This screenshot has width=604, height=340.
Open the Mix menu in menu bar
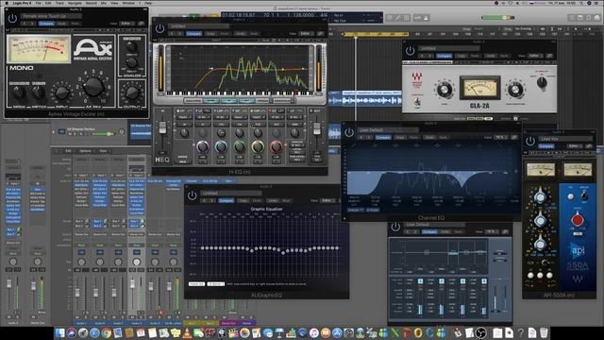point(104,3)
